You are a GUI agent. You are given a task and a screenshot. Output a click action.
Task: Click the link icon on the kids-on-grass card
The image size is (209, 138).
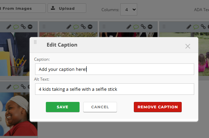tap(203, 27)
